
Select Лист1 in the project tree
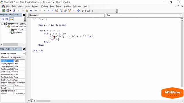[x=20, y=29]
